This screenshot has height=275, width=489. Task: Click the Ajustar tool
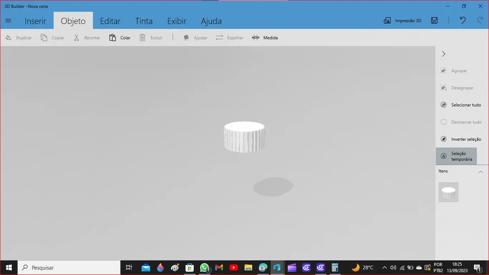click(x=195, y=37)
